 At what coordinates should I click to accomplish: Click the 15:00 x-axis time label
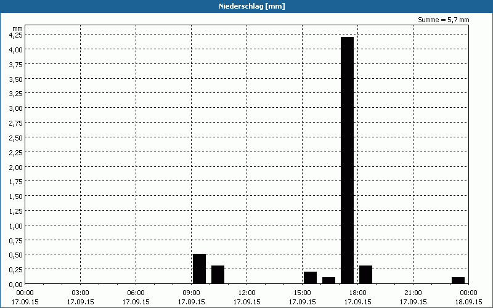tap(302, 293)
